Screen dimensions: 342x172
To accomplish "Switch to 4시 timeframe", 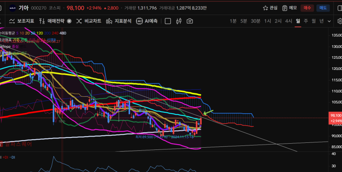I will click(288, 21).
